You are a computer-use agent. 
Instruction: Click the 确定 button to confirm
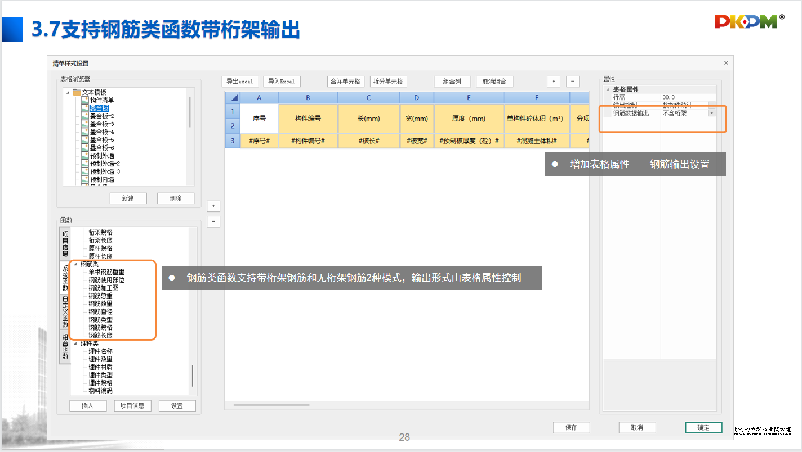[x=703, y=427]
